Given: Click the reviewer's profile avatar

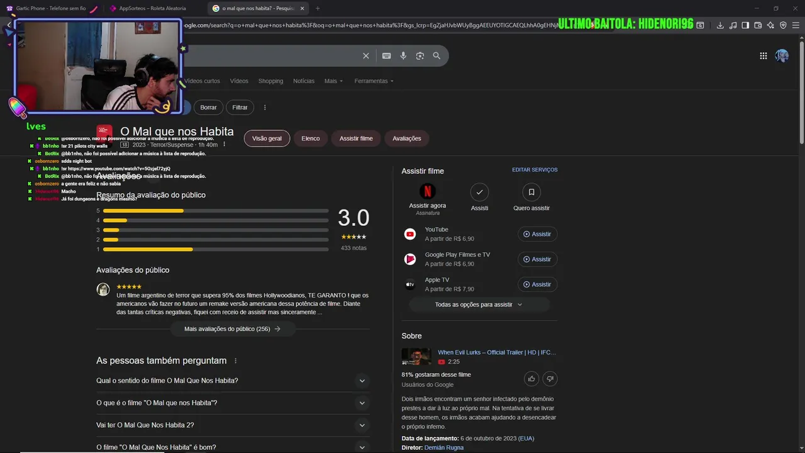Looking at the screenshot, I should click(103, 289).
